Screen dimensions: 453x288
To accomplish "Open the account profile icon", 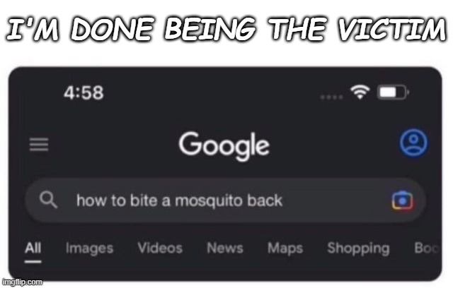I will pyautogui.click(x=413, y=143).
